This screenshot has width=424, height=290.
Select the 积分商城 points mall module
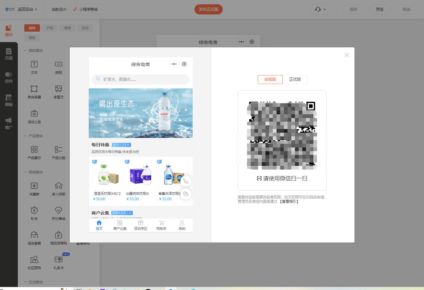pos(58,214)
